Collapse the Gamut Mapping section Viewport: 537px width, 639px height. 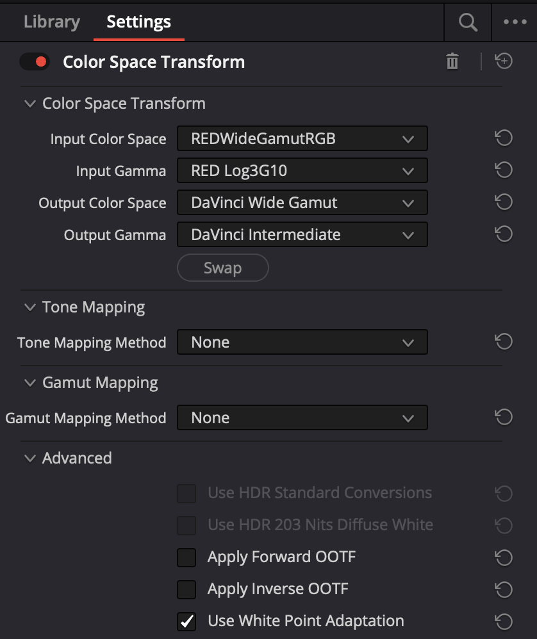[29, 383]
